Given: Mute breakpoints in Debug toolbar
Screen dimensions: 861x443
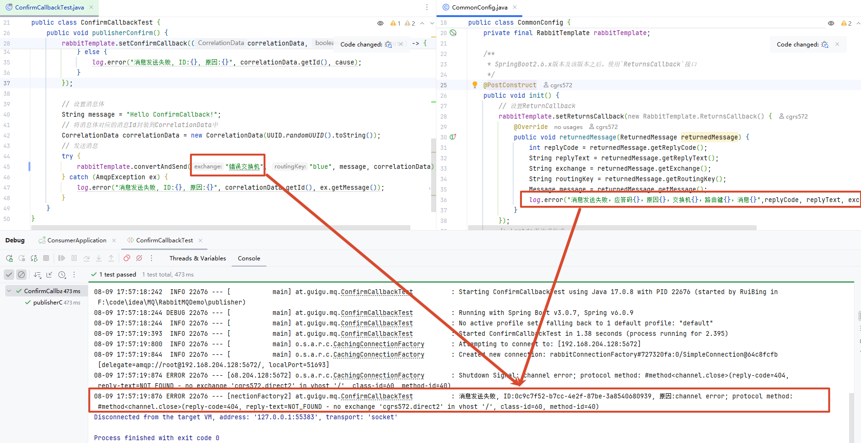Looking at the screenshot, I should [x=139, y=258].
